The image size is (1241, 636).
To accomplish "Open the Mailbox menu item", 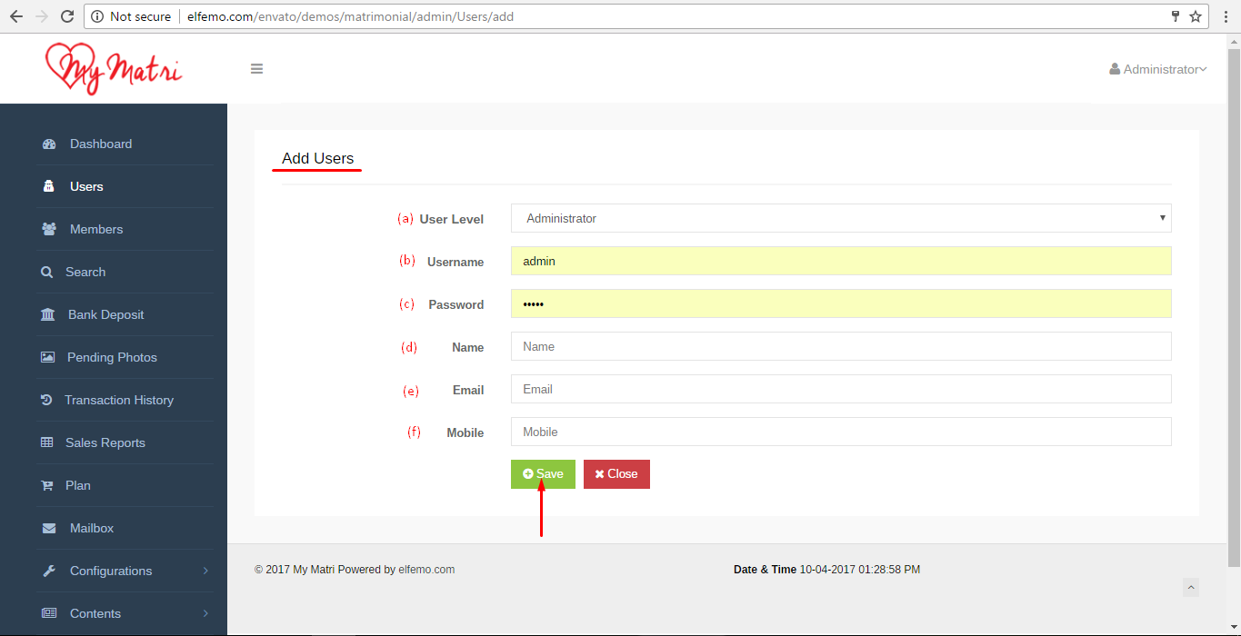I will pyautogui.click(x=92, y=528).
